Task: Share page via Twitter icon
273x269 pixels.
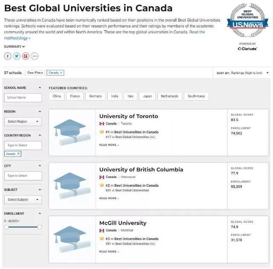Action: 17,56
